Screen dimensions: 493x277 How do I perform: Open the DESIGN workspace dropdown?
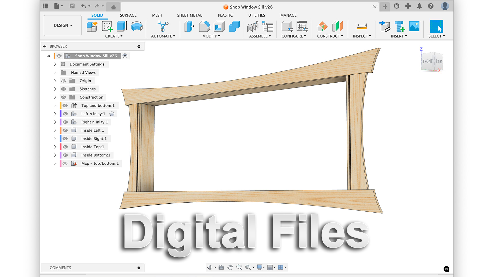pyautogui.click(x=63, y=25)
